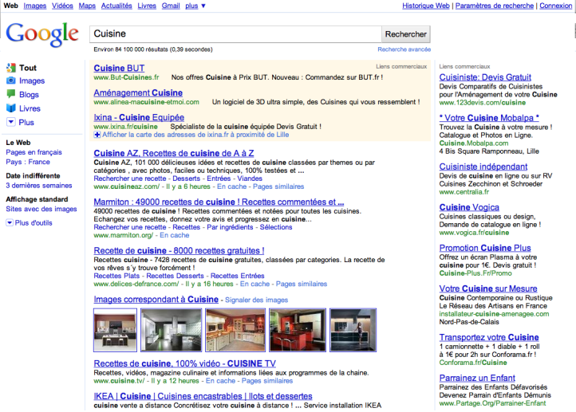Open Promotion Cuisine Plus ad
This screenshot has height=412, width=576.
pos(485,248)
